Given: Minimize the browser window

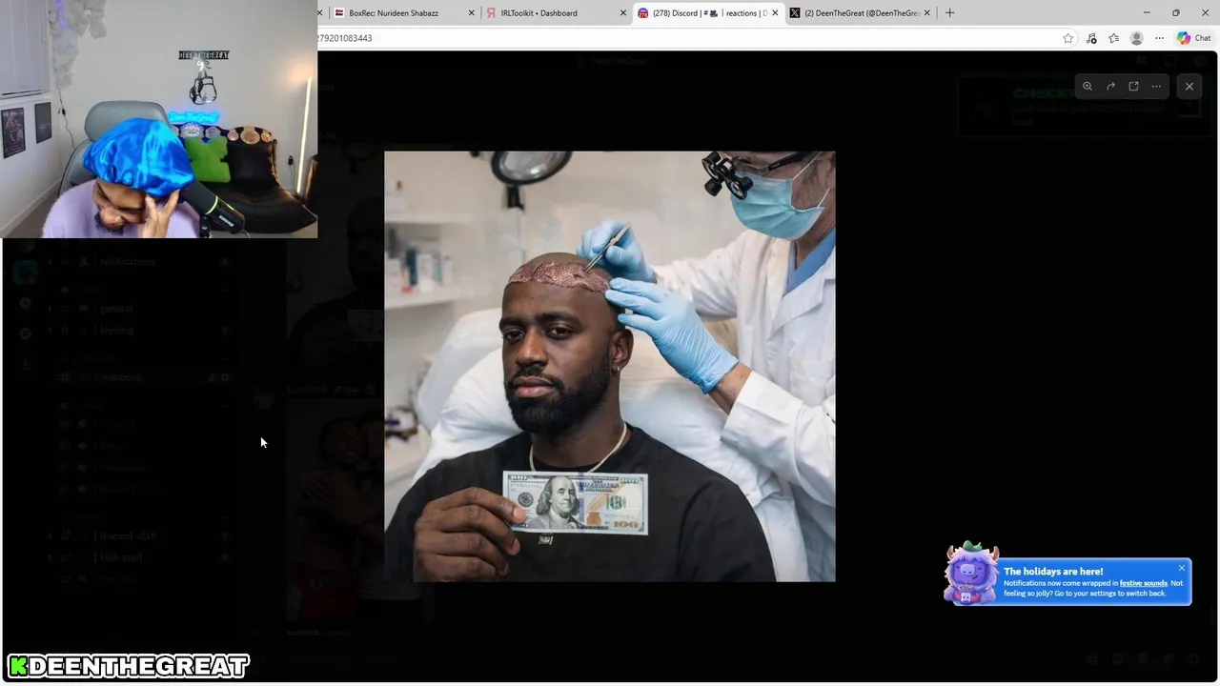Looking at the screenshot, I should [1147, 13].
